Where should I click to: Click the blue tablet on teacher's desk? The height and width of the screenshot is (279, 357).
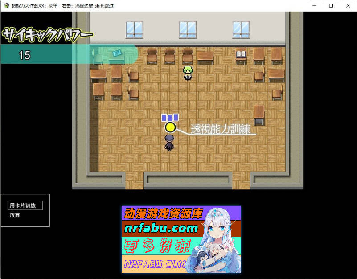click(x=117, y=53)
